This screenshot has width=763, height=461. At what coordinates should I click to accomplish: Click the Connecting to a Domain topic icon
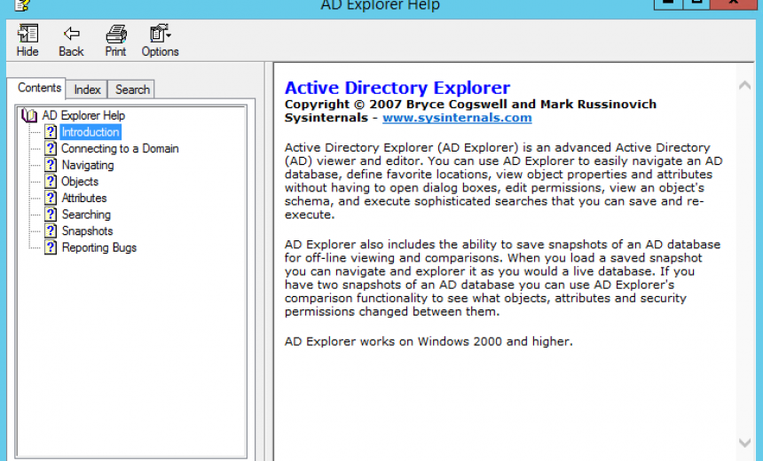tap(51, 148)
